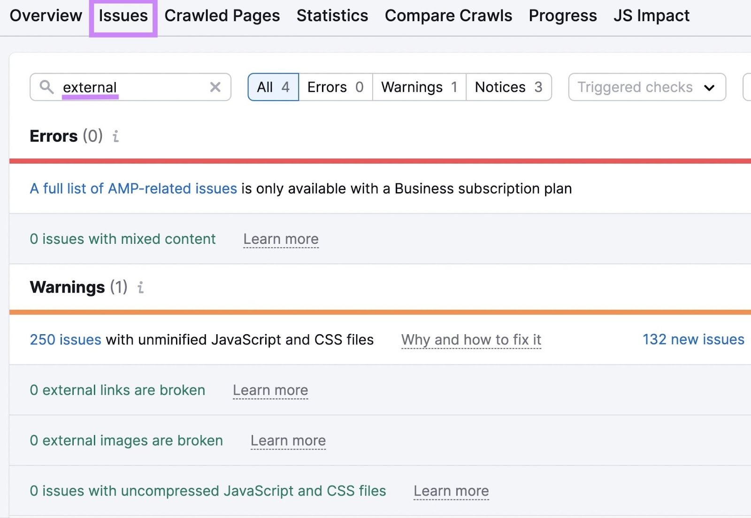Open the Crawled Pages tab
The image size is (751, 518).
(222, 15)
